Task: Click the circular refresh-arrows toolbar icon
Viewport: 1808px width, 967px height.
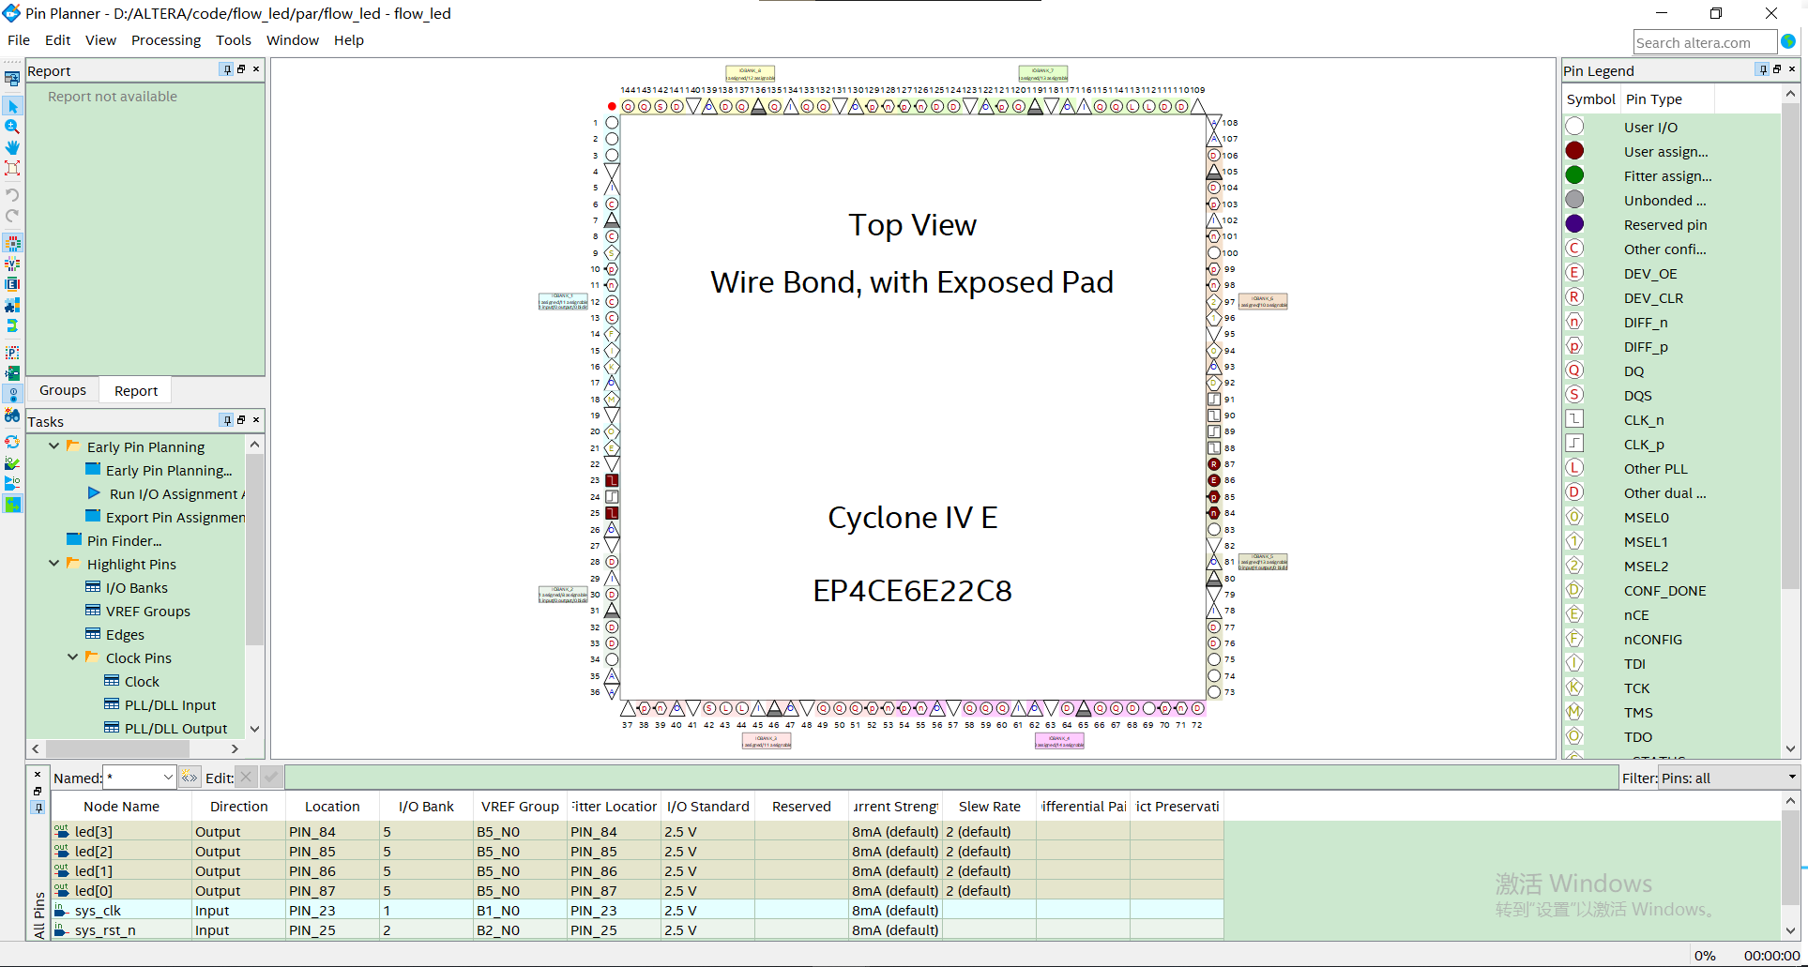Action: (12, 442)
